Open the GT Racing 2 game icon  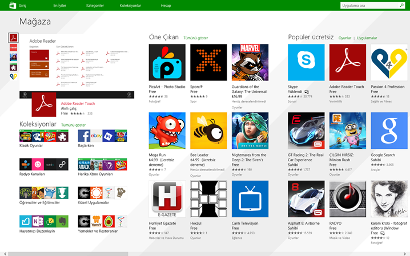coord(306,131)
